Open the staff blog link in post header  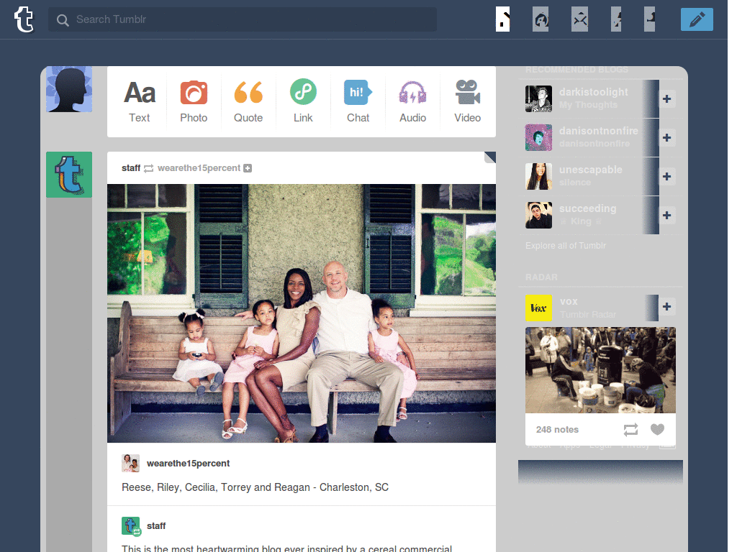click(131, 168)
